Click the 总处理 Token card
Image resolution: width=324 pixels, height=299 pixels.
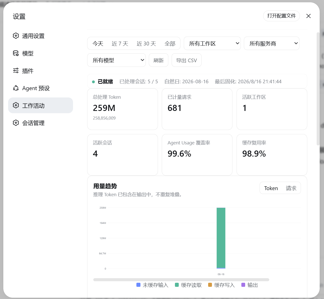(x=122, y=109)
